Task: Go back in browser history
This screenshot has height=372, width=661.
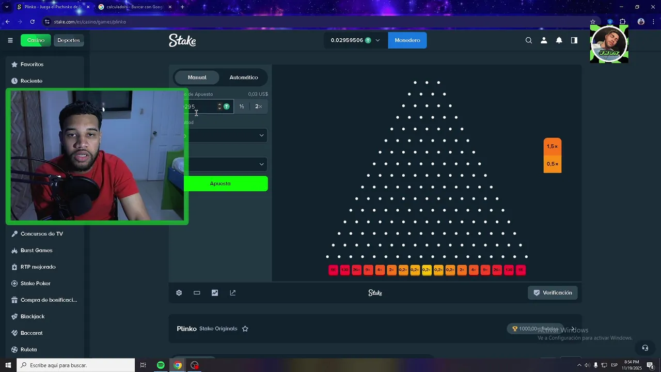Action: point(7,22)
